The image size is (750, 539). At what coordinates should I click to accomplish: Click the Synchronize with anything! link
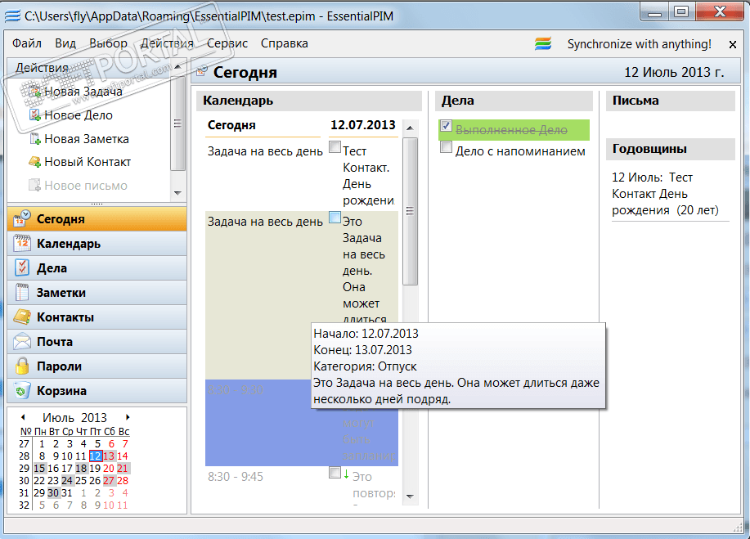(639, 44)
